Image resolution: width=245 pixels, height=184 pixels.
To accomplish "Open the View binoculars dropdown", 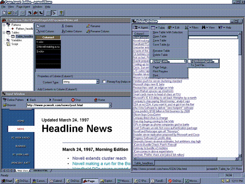I will pos(208,28).
